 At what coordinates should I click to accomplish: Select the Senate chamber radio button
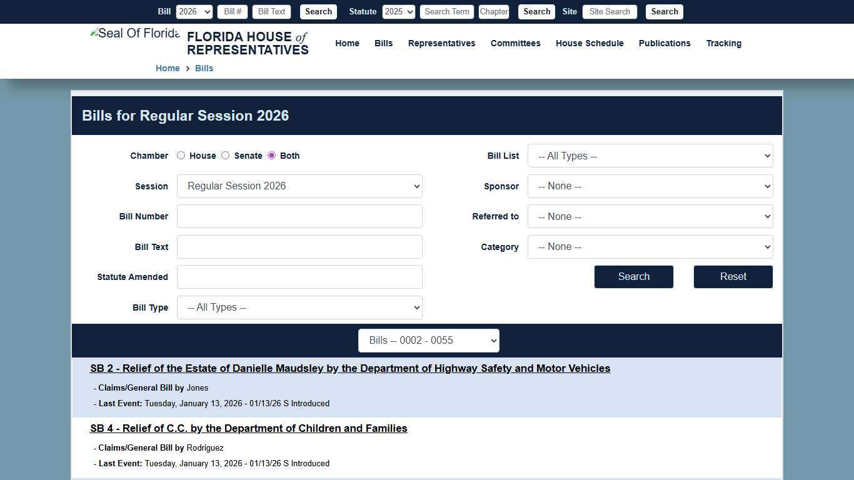tap(225, 155)
